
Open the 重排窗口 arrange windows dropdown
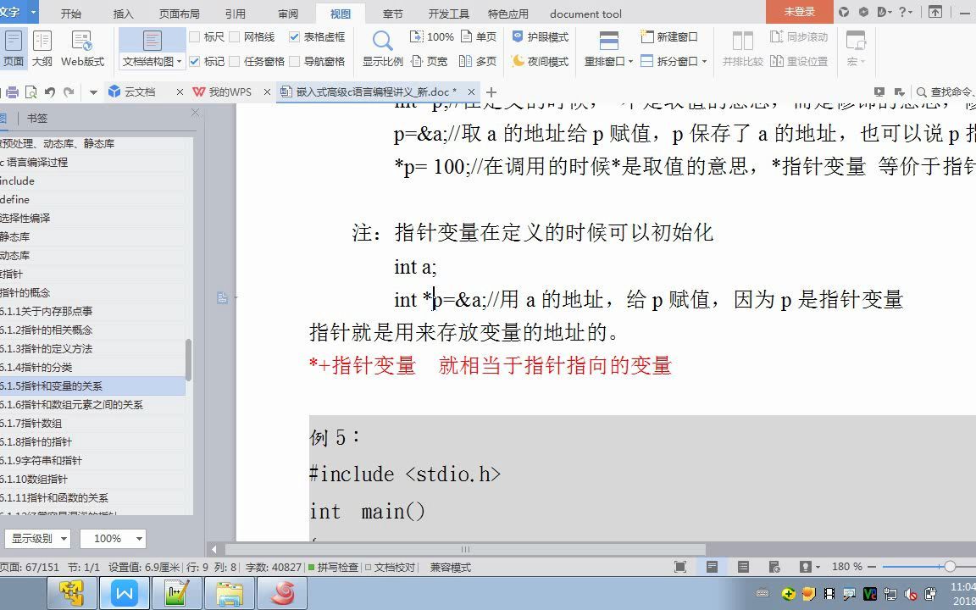(x=607, y=60)
